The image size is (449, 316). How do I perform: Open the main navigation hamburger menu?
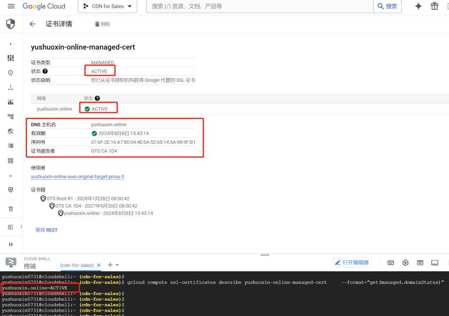[x=11, y=6]
